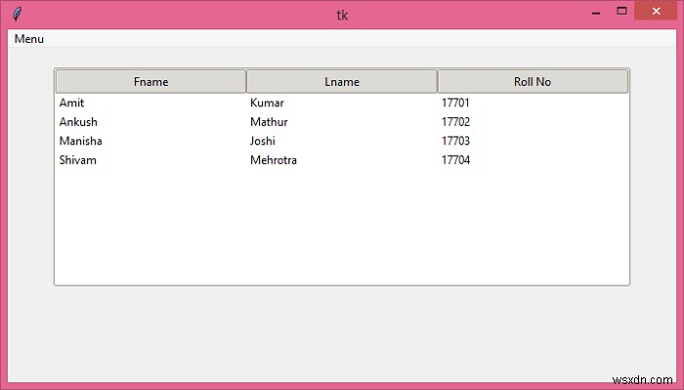Image resolution: width=684 pixels, height=390 pixels.
Task: Open the Menu item in menu bar
Action: point(28,39)
